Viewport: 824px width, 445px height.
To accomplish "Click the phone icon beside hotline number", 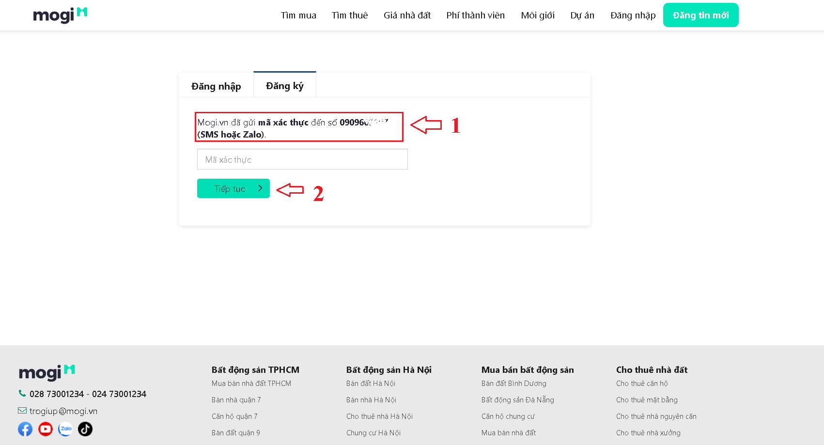I will click(x=22, y=394).
